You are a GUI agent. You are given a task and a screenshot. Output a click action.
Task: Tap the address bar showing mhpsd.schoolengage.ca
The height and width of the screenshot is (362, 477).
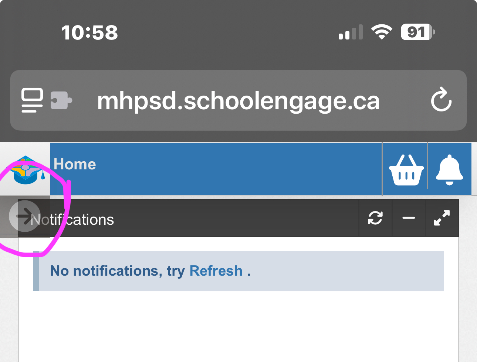pyautogui.click(x=238, y=100)
